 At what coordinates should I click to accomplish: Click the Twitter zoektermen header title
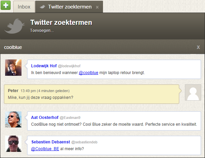coord(61,23)
